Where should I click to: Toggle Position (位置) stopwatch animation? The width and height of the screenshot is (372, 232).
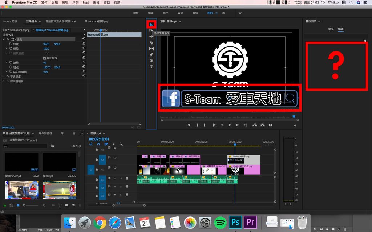(x=11, y=44)
